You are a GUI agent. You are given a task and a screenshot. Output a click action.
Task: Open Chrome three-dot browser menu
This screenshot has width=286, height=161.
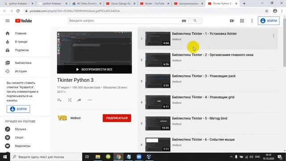[x=282, y=11]
